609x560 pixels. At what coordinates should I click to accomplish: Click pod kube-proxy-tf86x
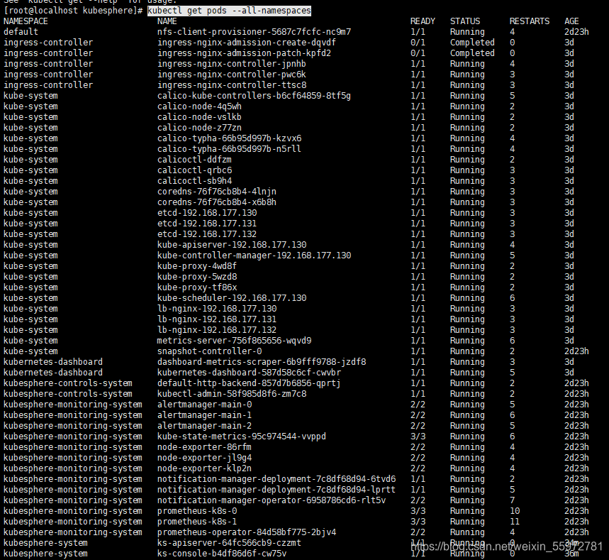[x=197, y=287]
